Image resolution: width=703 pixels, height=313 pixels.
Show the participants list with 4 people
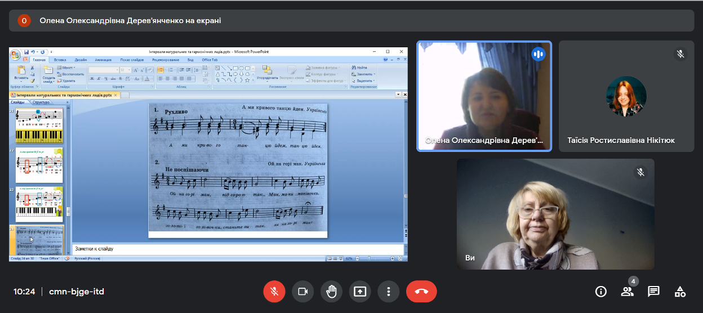tap(627, 292)
